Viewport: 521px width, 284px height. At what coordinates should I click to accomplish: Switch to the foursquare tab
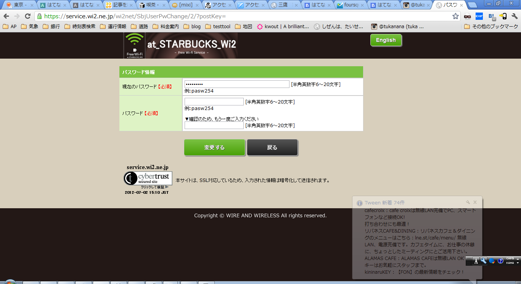point(351,5)
